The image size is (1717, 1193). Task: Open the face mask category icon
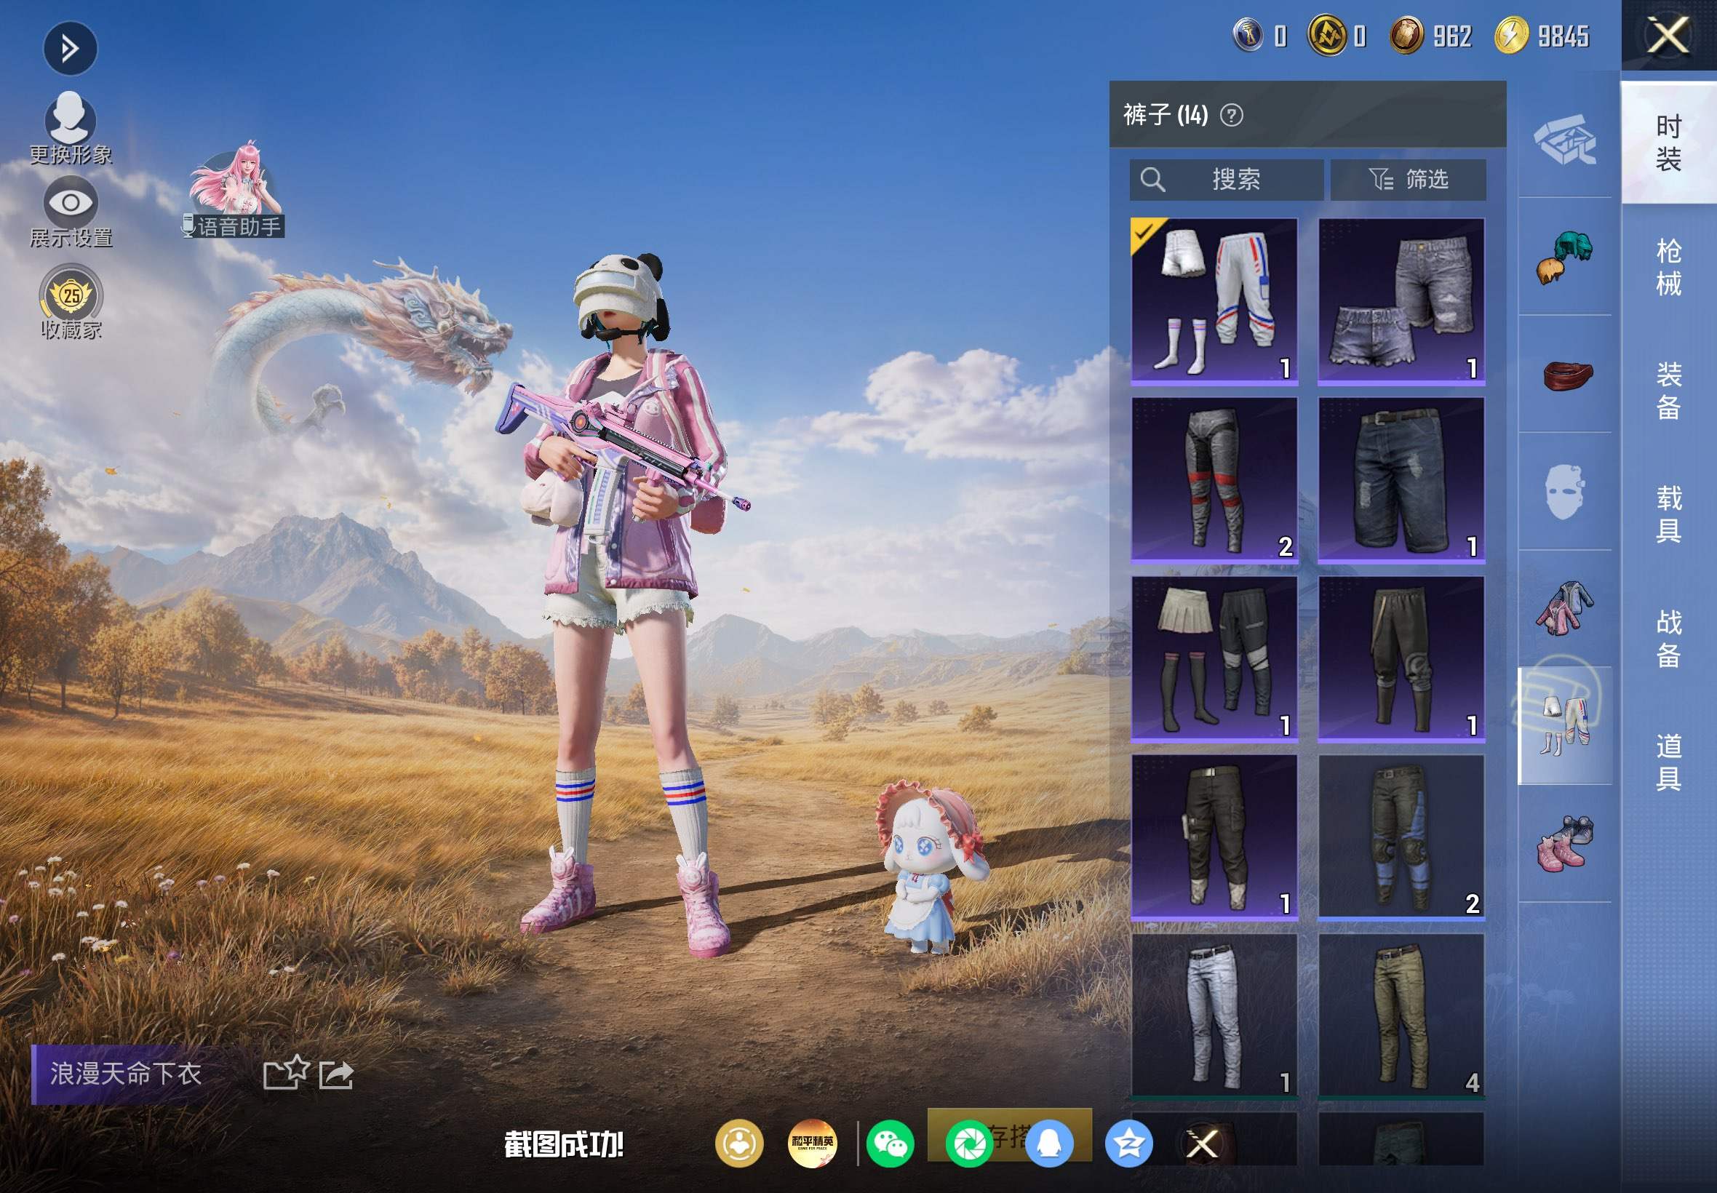pos(1564,491)
